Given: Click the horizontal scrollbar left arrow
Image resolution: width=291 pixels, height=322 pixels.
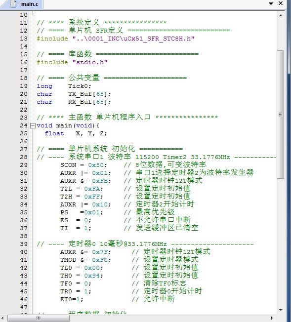Looking at the screenshot, I should (x=3, y=318).
